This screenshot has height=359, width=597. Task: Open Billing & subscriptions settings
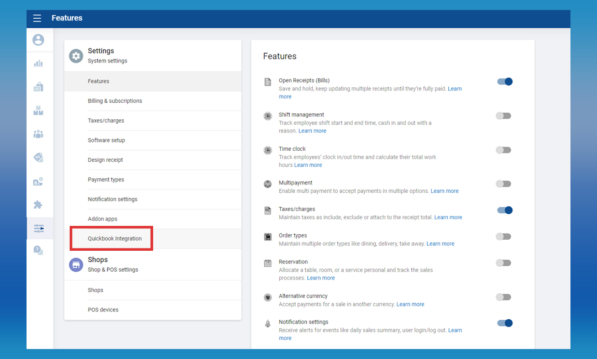pos(114,101)
